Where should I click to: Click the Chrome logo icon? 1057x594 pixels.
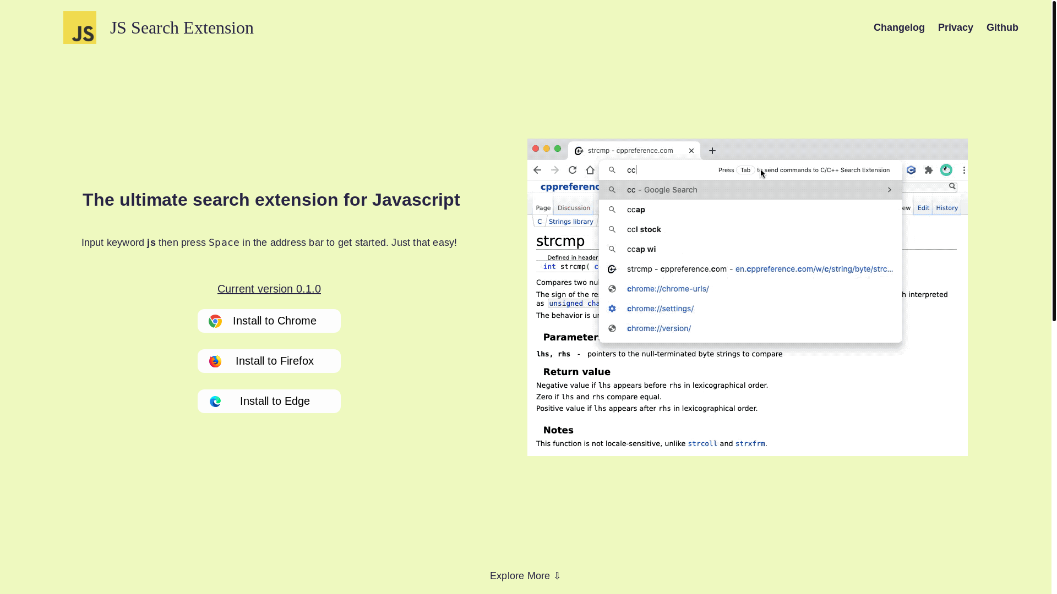tap(215, 321)
